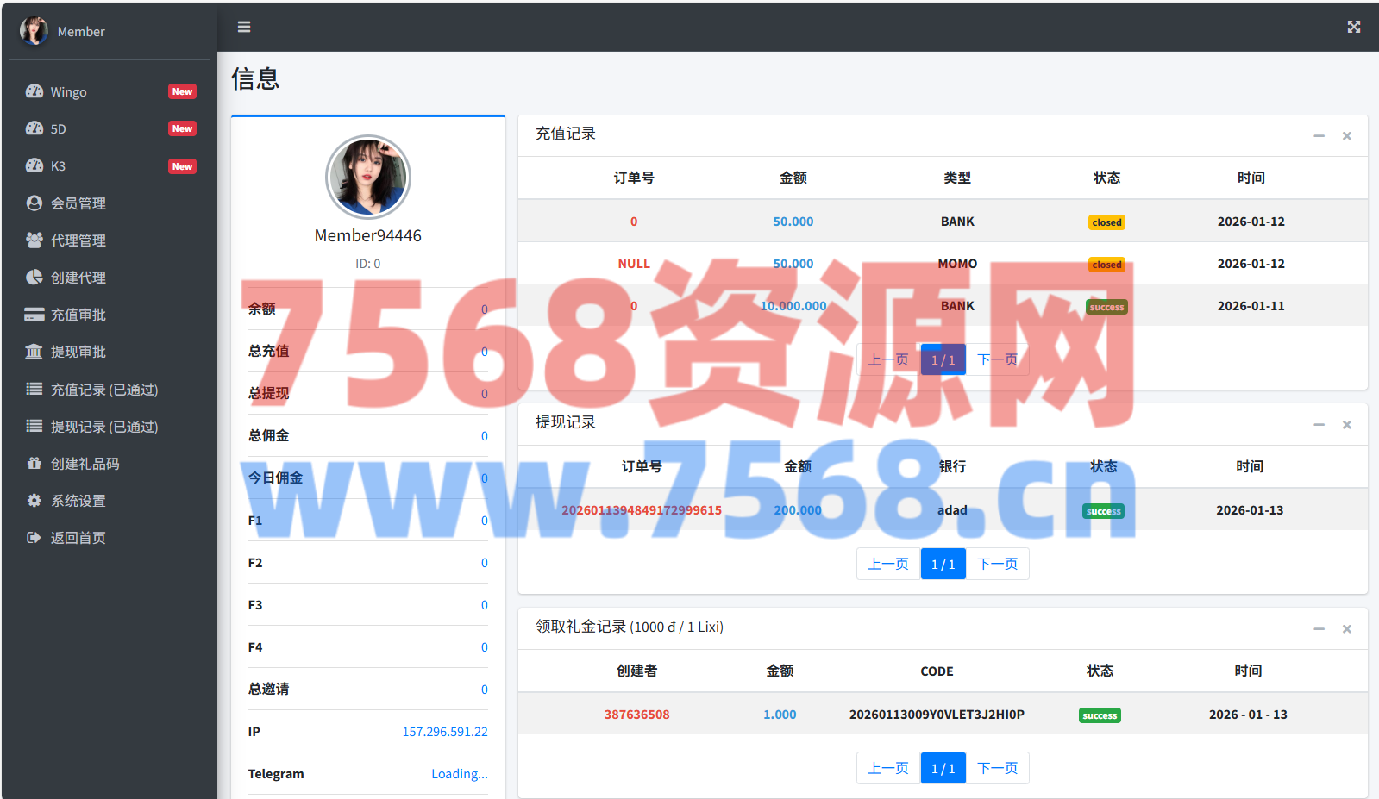This screenshot has width=1379, height=799.
Task: Click the fullscreen expand icon
Action: coord(1353,27)
